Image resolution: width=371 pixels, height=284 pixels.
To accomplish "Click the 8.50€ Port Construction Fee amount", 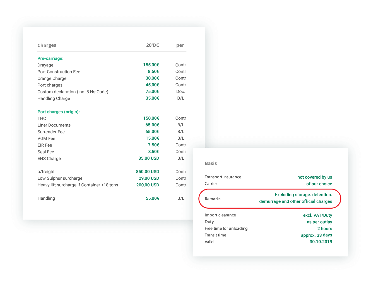I will click(x=153, y=71).
